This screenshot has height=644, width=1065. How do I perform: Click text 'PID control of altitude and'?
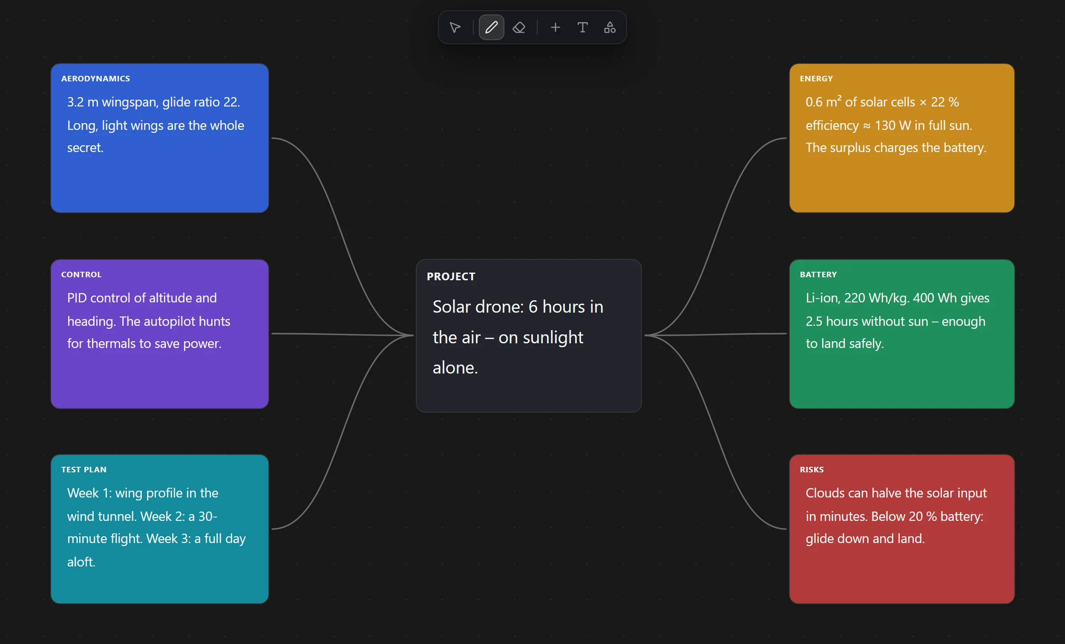[142, 298]
